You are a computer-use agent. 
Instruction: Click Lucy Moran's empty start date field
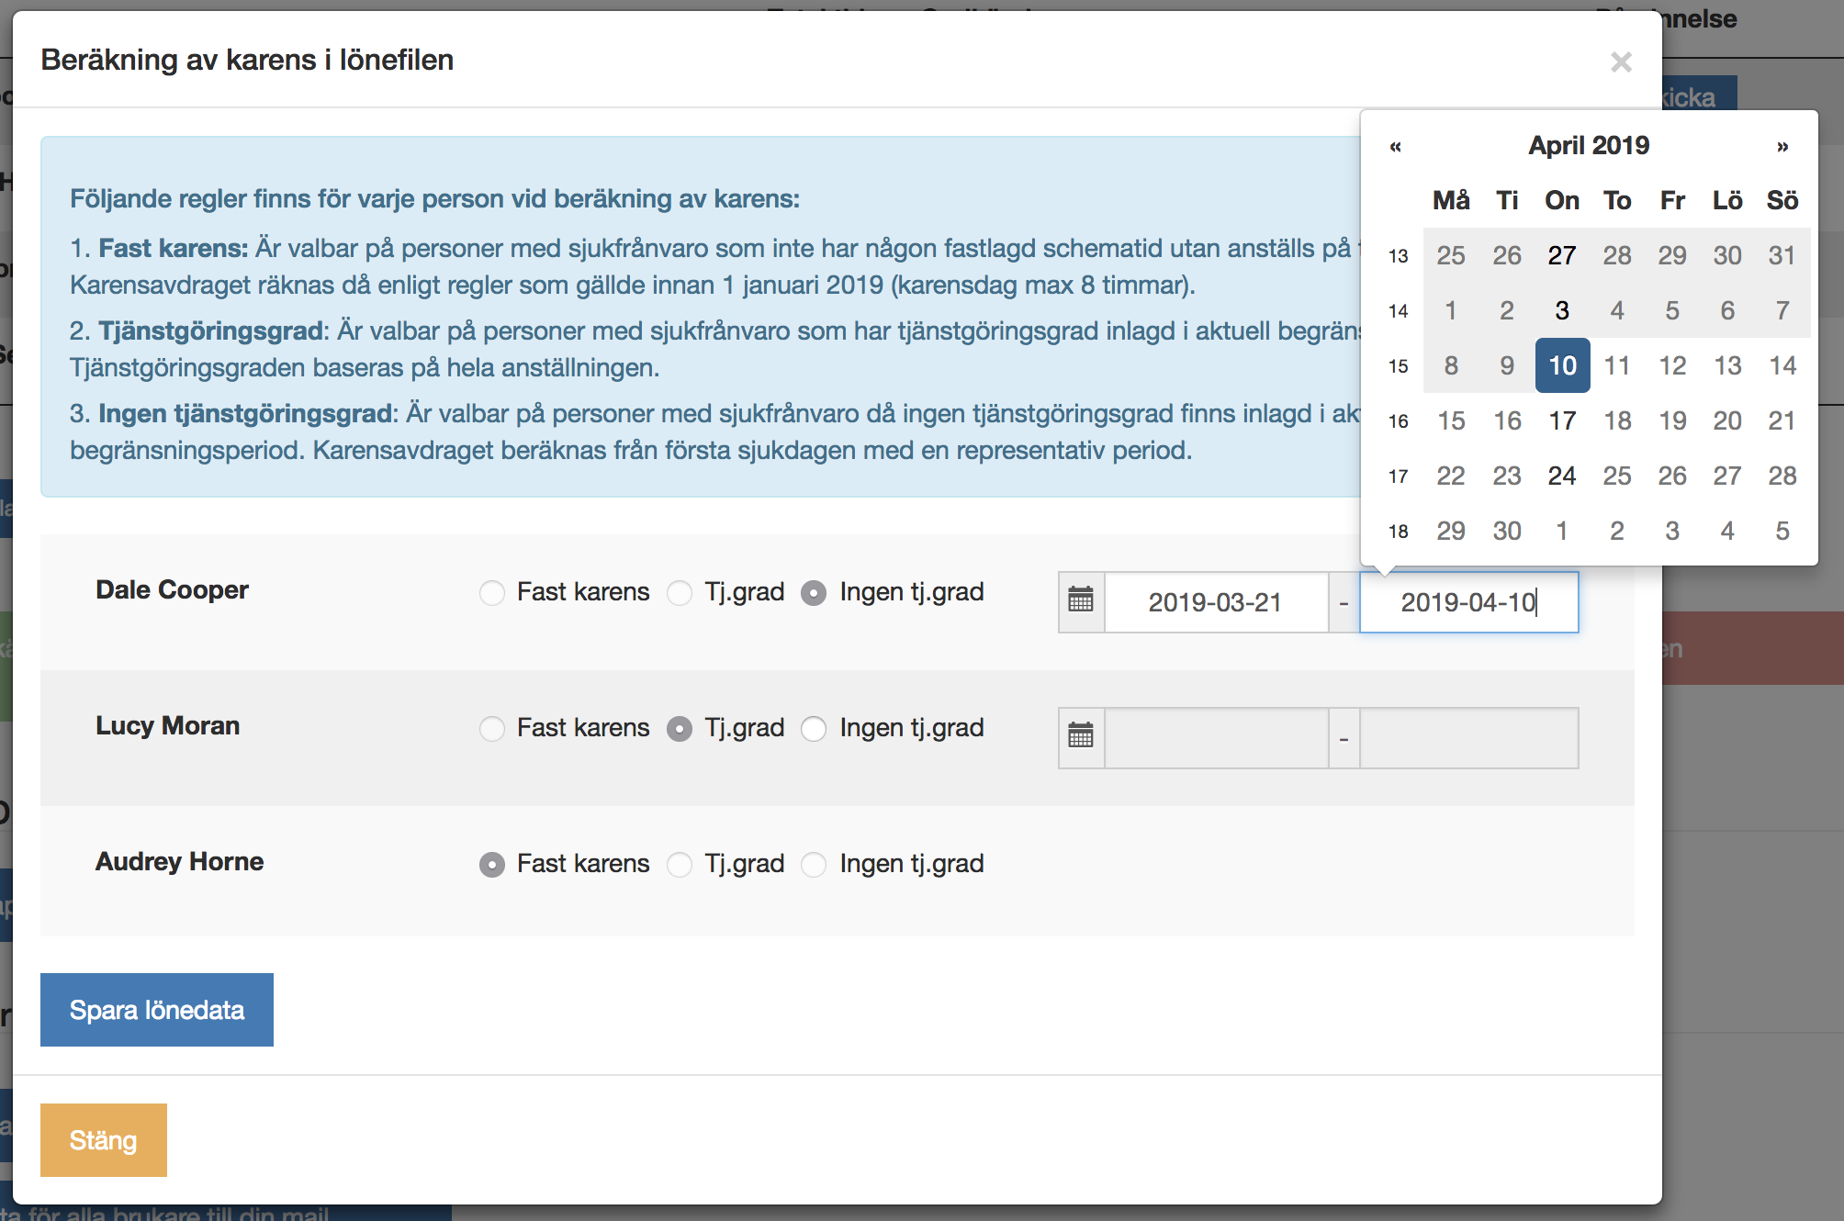[1215, 738]
